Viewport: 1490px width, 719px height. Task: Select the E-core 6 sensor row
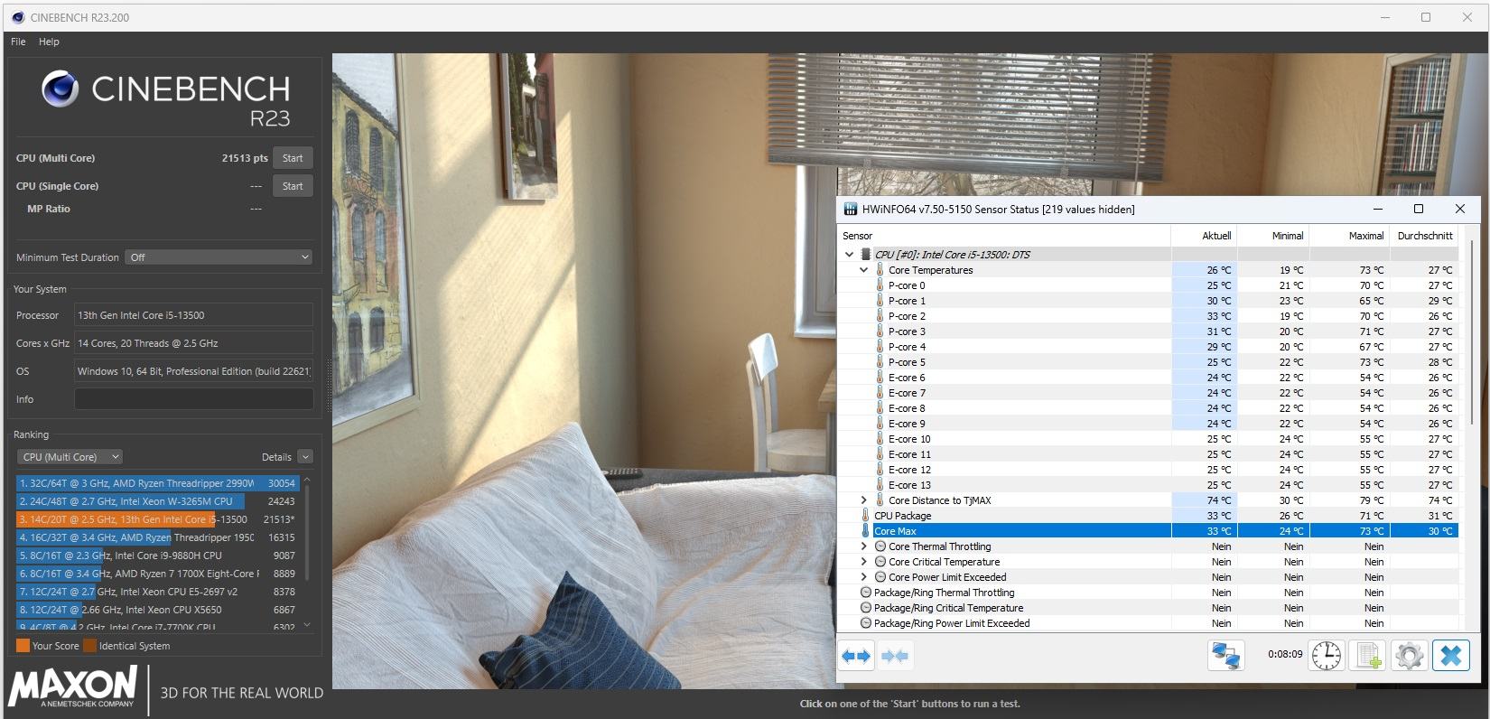(1148, 378)
